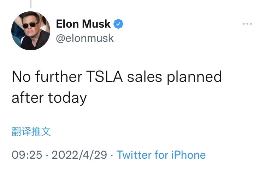
Task: Open the @elonmusk handle link
Action: pyautogui.click(x=85, y=38)
